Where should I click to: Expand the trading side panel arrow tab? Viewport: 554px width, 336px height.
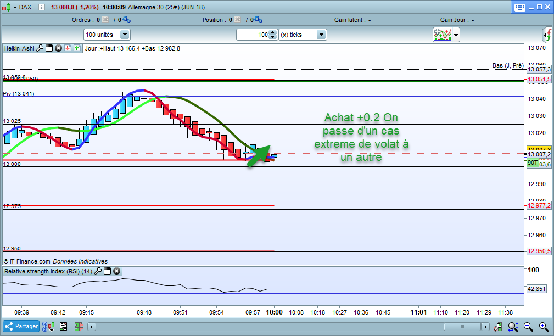pos(547,35)
